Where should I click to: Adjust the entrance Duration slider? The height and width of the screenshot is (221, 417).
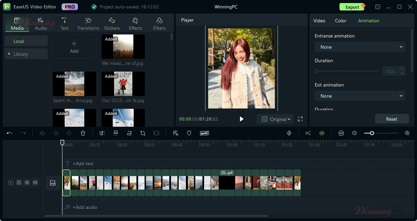[x=347, y=71]
